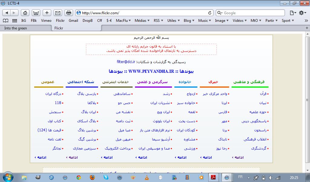The width and height of the screenshot is (310, 182).
Task: Open the volume speaker tray icon
Action: click(271, 178)
